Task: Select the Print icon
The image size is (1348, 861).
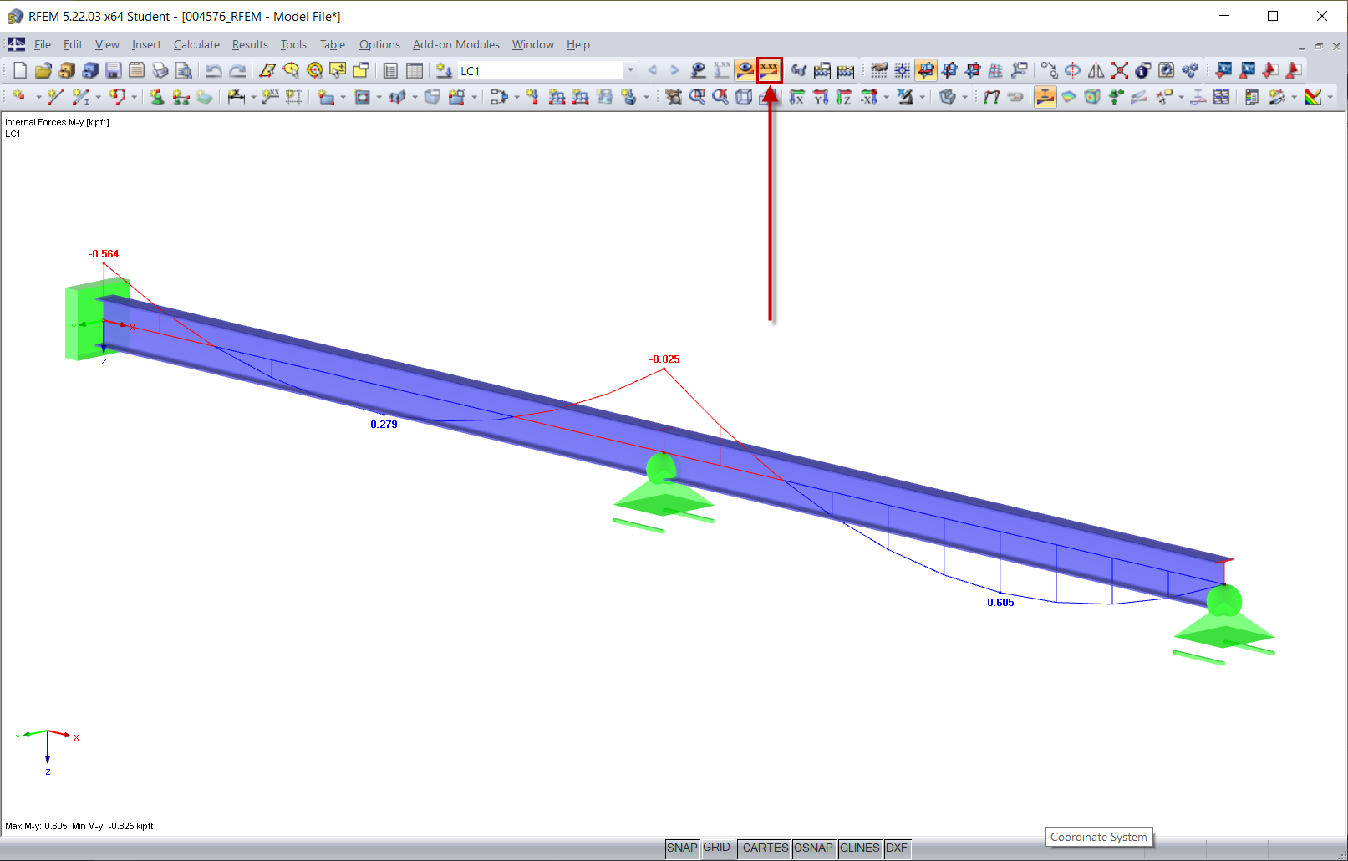Action: [x=160, y=70]
